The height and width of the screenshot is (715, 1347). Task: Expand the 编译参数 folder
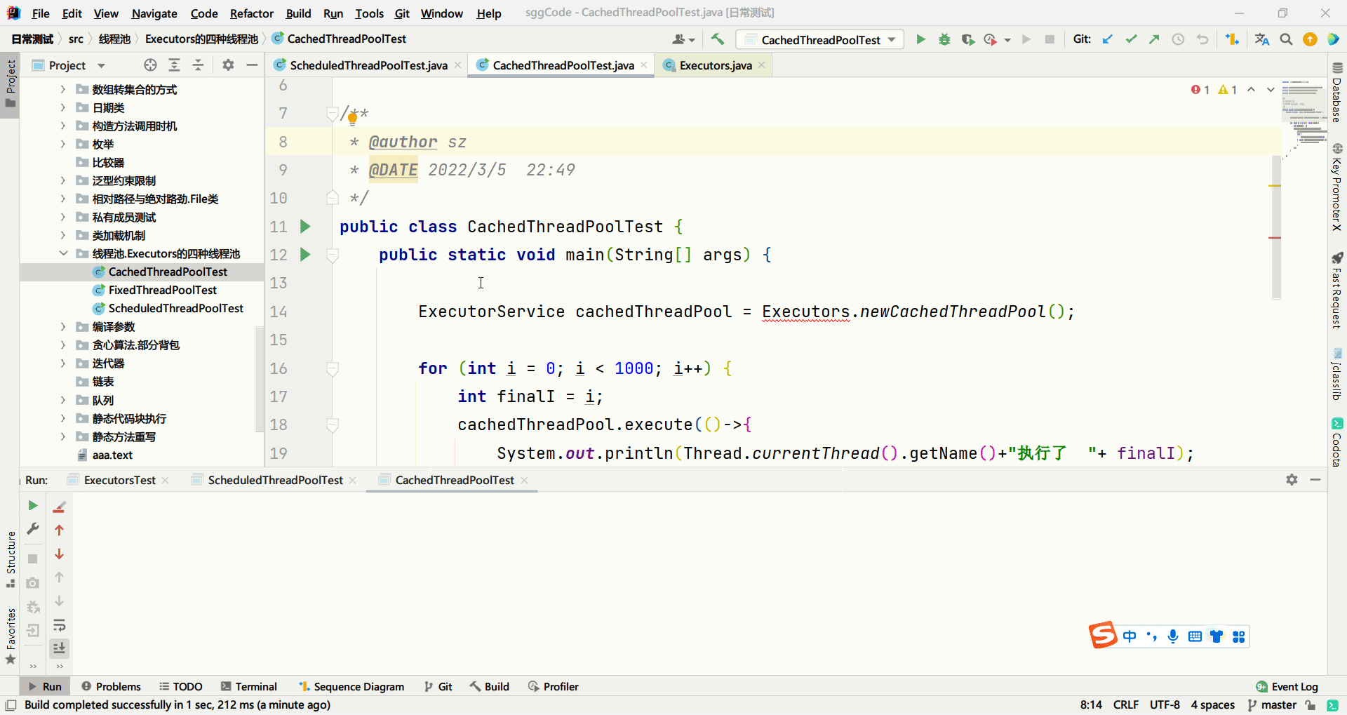tap(63, 326)
